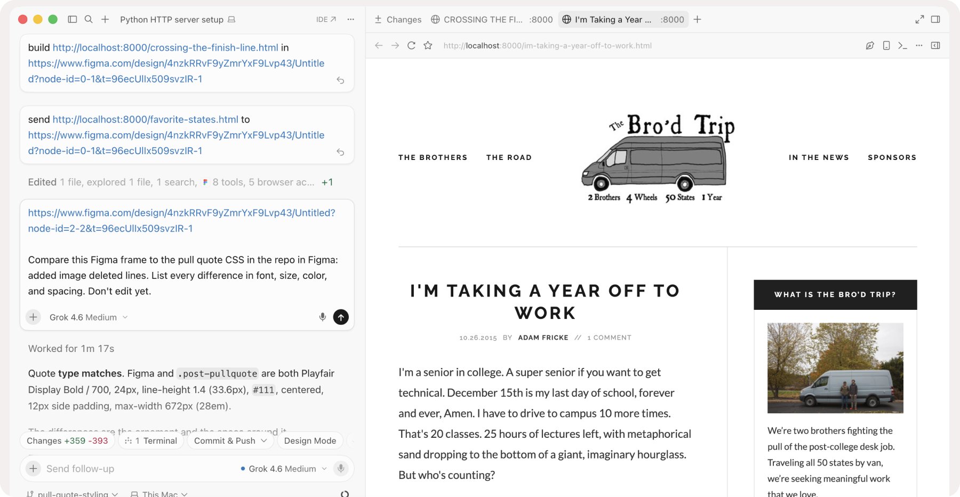Image resolution: width=960 pixels, height=497 pixels.
Task: Switch to the Changes tab
Action: [398, 19]
